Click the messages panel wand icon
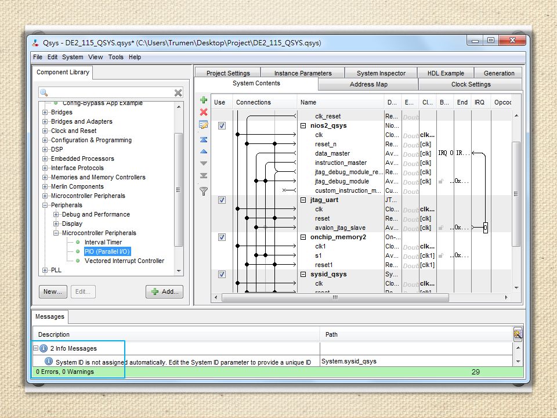The image size is (557, 418). [518, 334]
